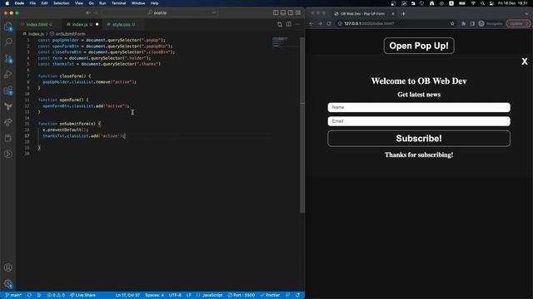Click Ln 17, Col 37 cursor position
The image size is (533, 299).
coord(127,296)
